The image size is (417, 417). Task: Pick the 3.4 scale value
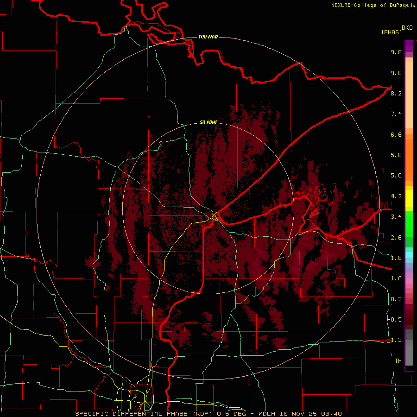click(x=396, y=217)
